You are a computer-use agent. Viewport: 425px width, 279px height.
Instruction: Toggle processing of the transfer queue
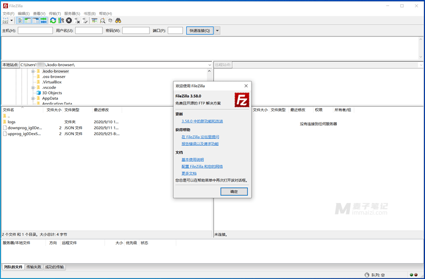tap(61, 21)
